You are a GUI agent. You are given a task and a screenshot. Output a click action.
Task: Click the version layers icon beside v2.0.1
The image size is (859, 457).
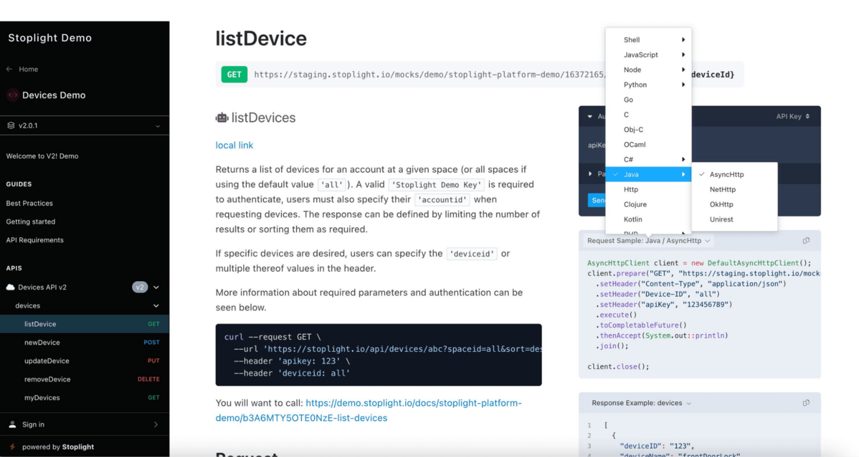(x=10, y=125)
